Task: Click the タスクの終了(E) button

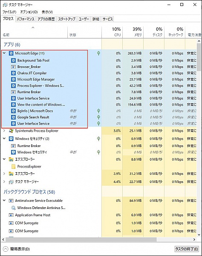Action: click(187, 249)
